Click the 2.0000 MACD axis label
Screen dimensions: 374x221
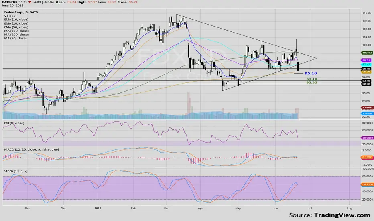pyautogui.click(x=367, y=151)
